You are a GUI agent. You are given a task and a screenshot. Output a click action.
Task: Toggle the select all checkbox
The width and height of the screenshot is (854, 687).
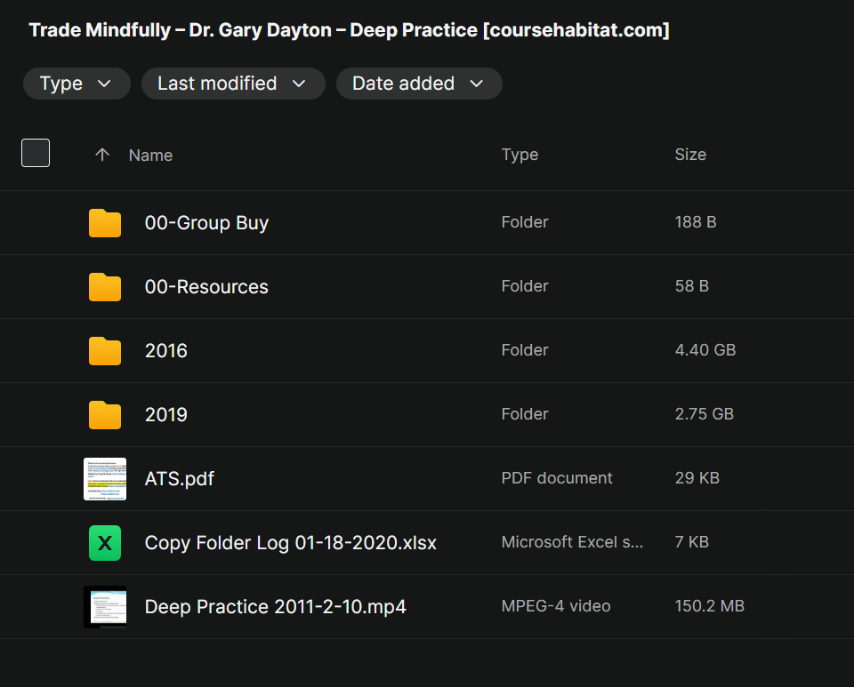click(x=36, y=153)
